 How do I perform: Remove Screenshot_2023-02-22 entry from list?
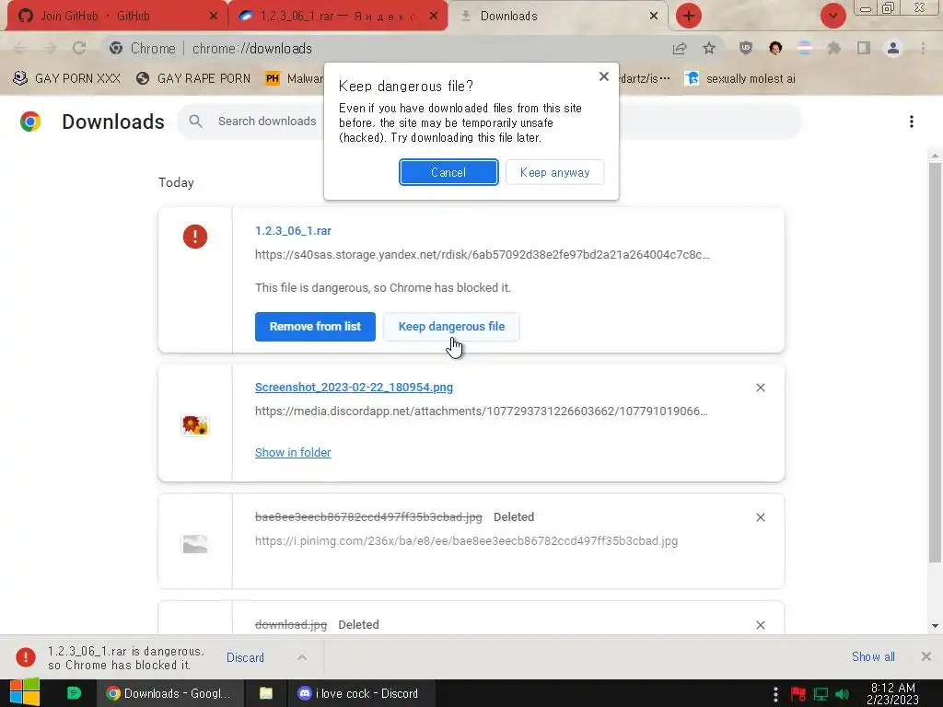coord(760,388)
